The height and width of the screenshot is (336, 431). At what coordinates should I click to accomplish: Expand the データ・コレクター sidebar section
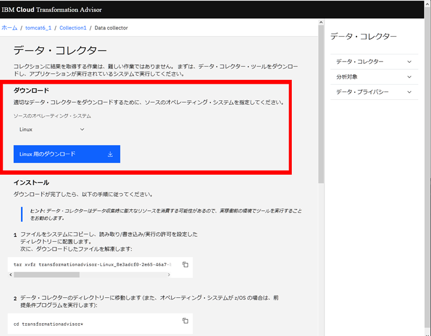pos(374,62)
